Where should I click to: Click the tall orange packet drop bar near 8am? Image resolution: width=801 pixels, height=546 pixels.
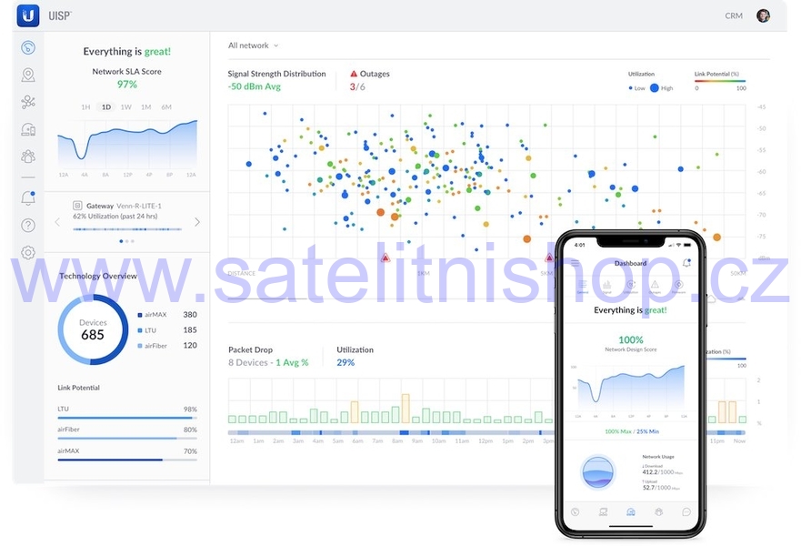tap(406, 409)
